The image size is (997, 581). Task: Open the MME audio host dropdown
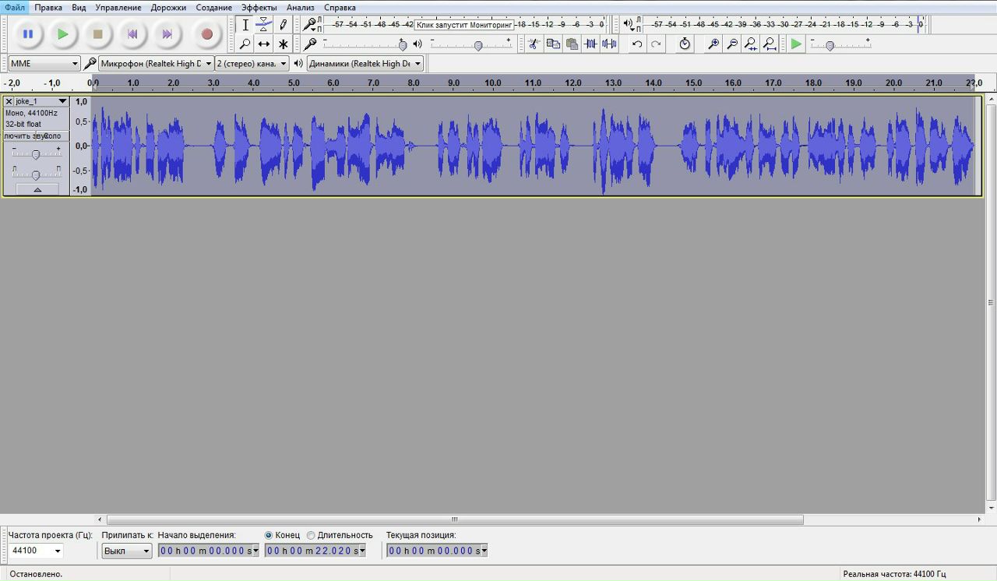44,64
